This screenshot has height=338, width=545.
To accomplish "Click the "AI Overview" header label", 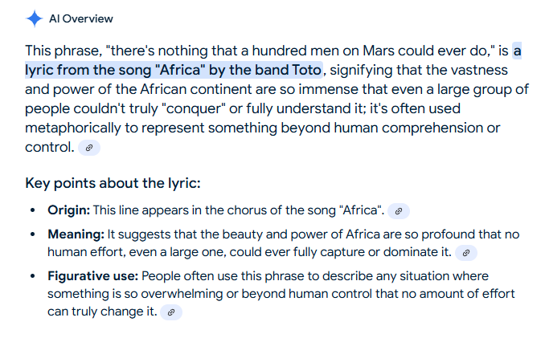I will coord(81,18).
